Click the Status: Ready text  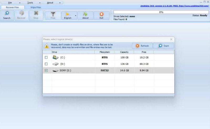pos(200,15)
